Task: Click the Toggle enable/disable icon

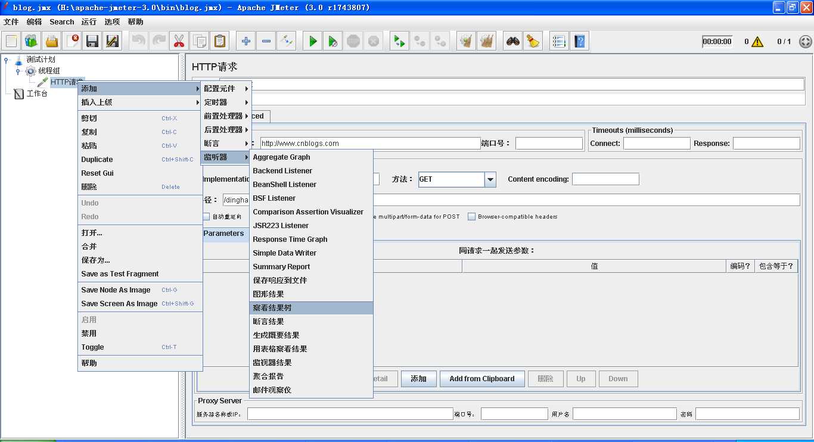Action: tap(287, 41)
